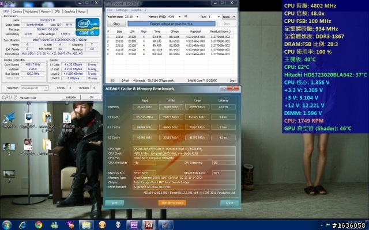Open the MP3 music file on desktop
The image size is (369, 230).
pyautogui.click(x=67, y=121)
